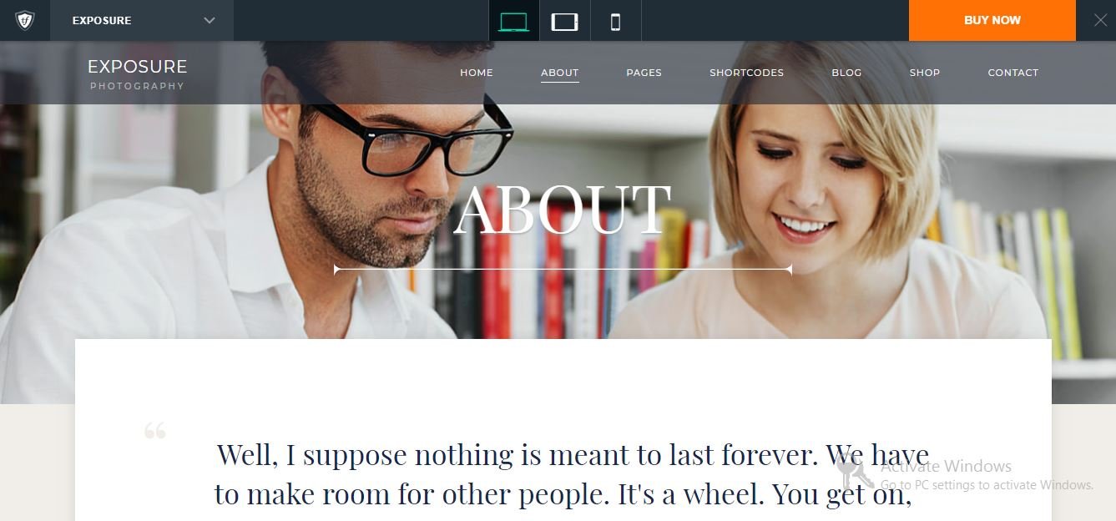Open the EXPOSURE theme selector

[142, 20]
